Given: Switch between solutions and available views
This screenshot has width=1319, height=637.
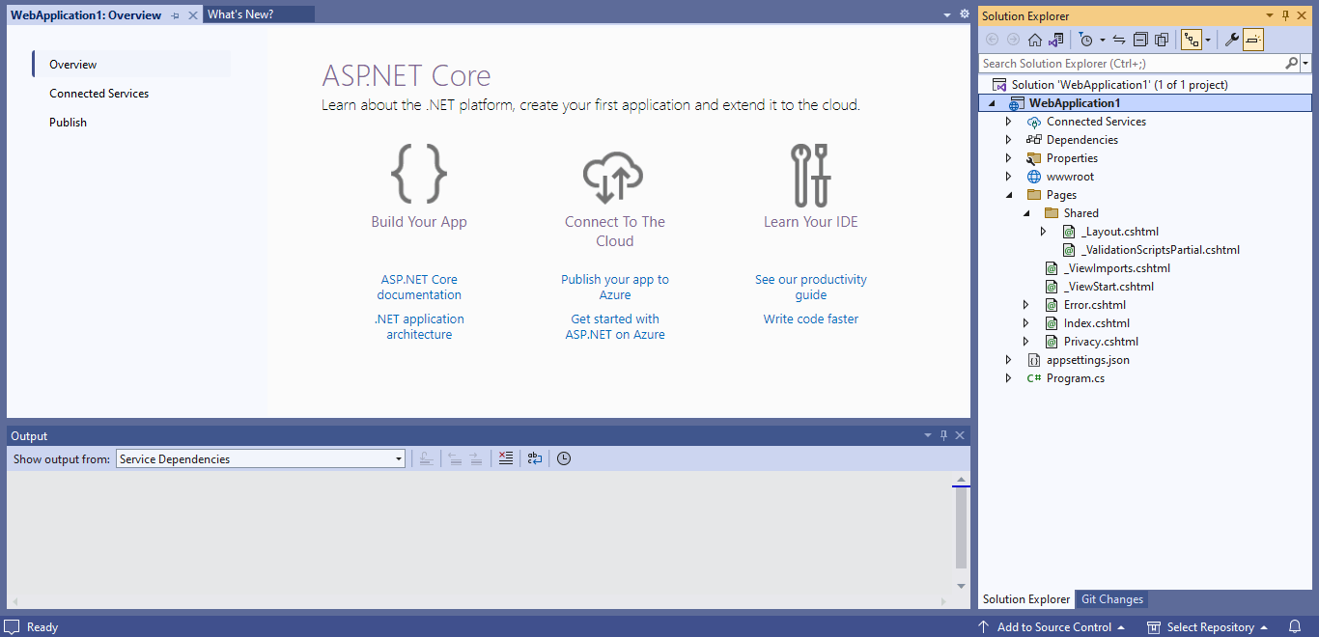Looking at the screenshot, I should point(1056,40).
